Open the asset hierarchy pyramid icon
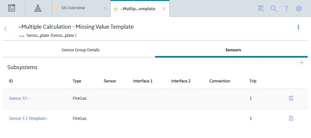The height and width of the screenshot is (138, 311). (x=38, y=8)
